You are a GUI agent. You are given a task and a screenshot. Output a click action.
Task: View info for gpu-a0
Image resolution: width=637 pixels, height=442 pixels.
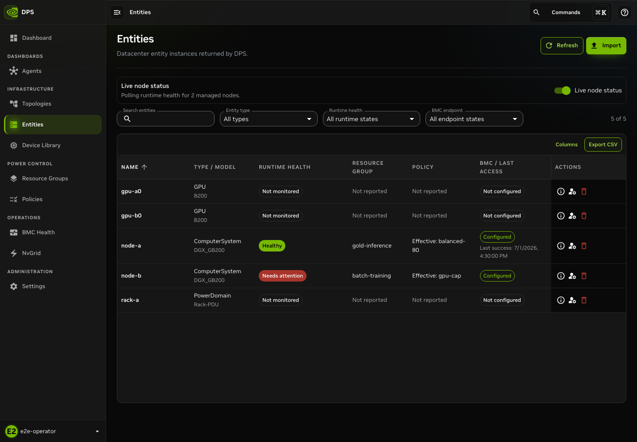pos(561,191)
